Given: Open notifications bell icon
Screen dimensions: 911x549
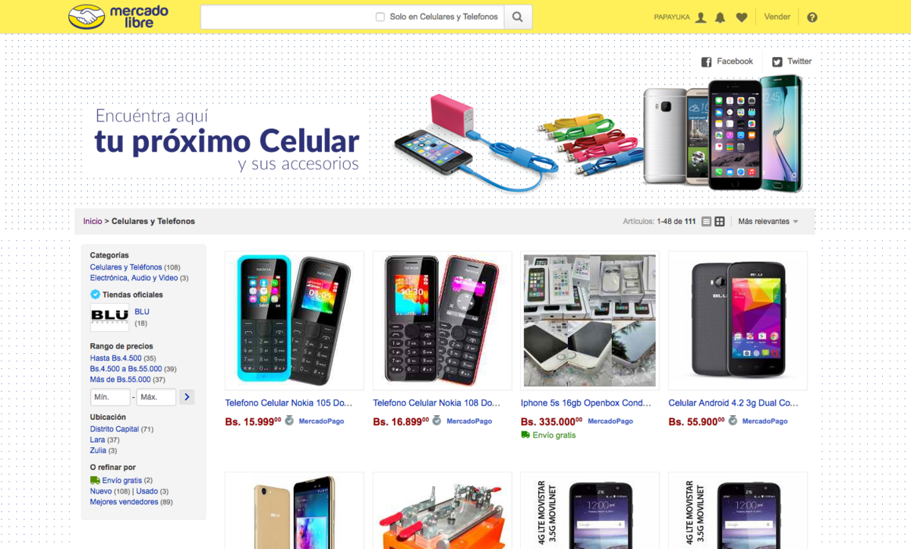Looking at the screenshot, I should point(720,17).
